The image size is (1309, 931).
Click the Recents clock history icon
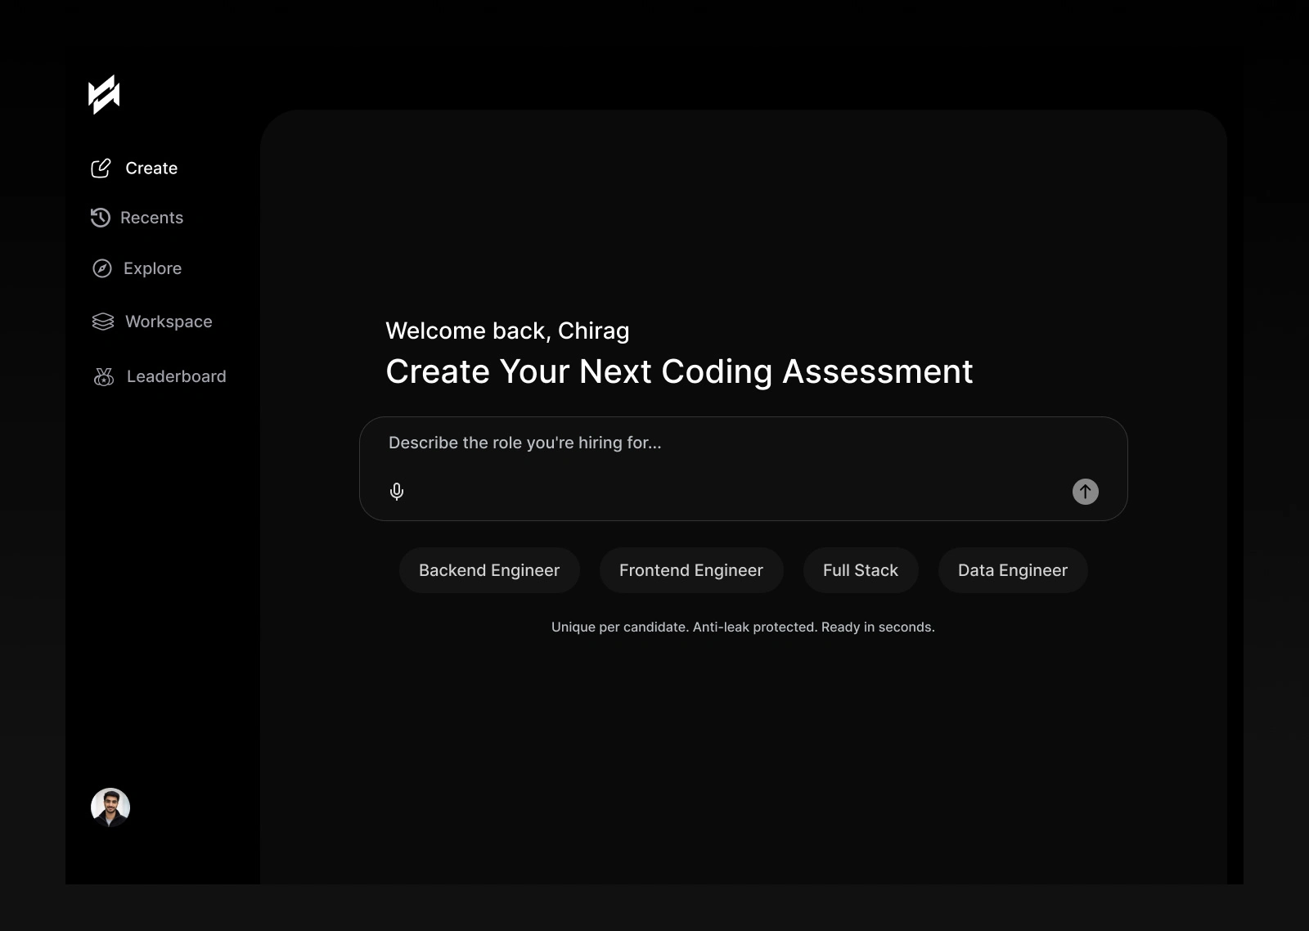(x=100, y=218)
